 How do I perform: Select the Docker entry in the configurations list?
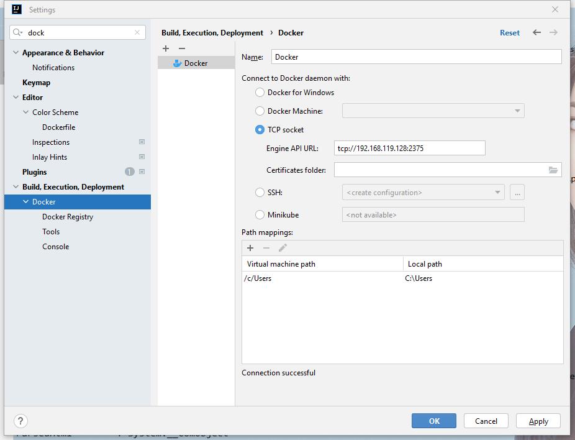[x=196, y=63]
